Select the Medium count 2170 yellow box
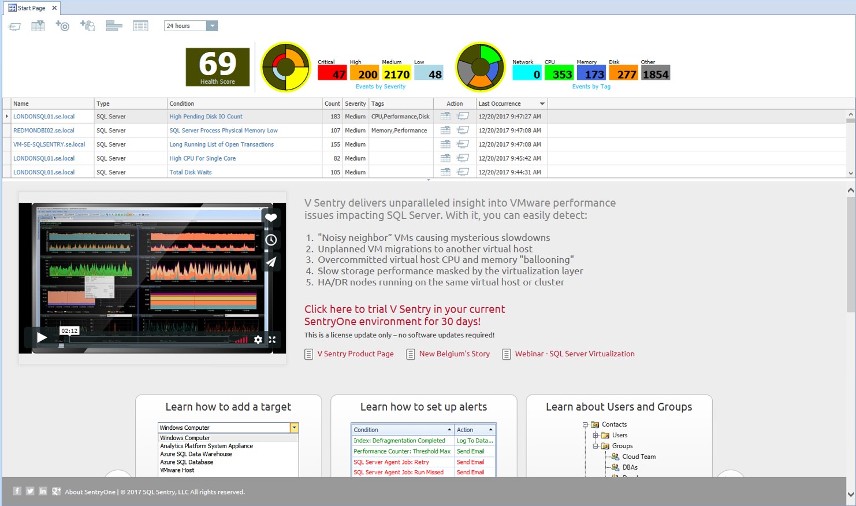856x506 pixels. coord(396,73)
